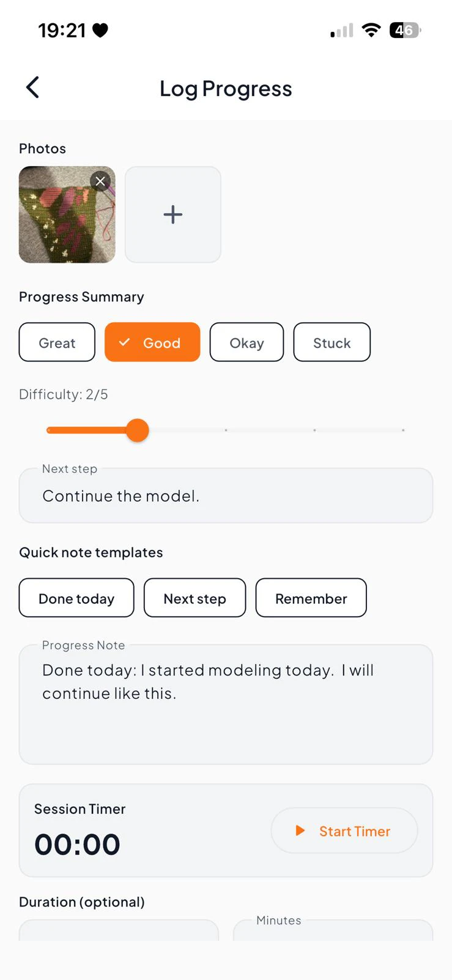The width and height of the screenshot is (452, 980).
Task: Insert the Next step note template
Action: pos(195,598)
